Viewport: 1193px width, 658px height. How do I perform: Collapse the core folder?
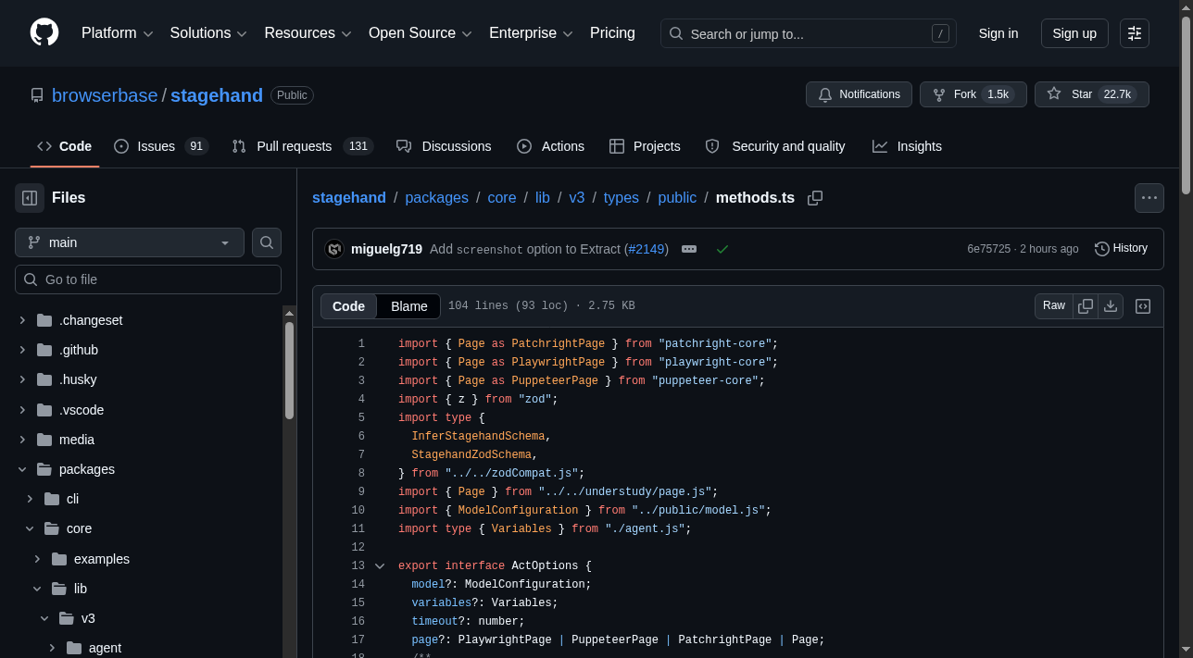[x=30, y=528]
